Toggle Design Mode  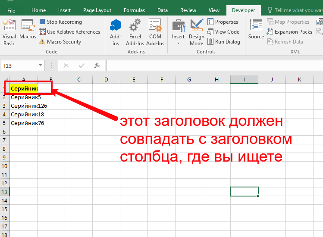197,32
